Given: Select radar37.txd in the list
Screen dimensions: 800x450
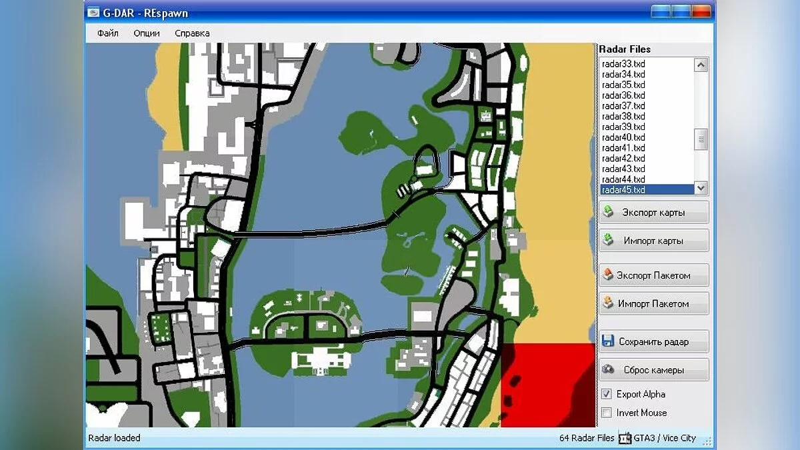Looking at the screenshot, I should [x=647, y=106].
